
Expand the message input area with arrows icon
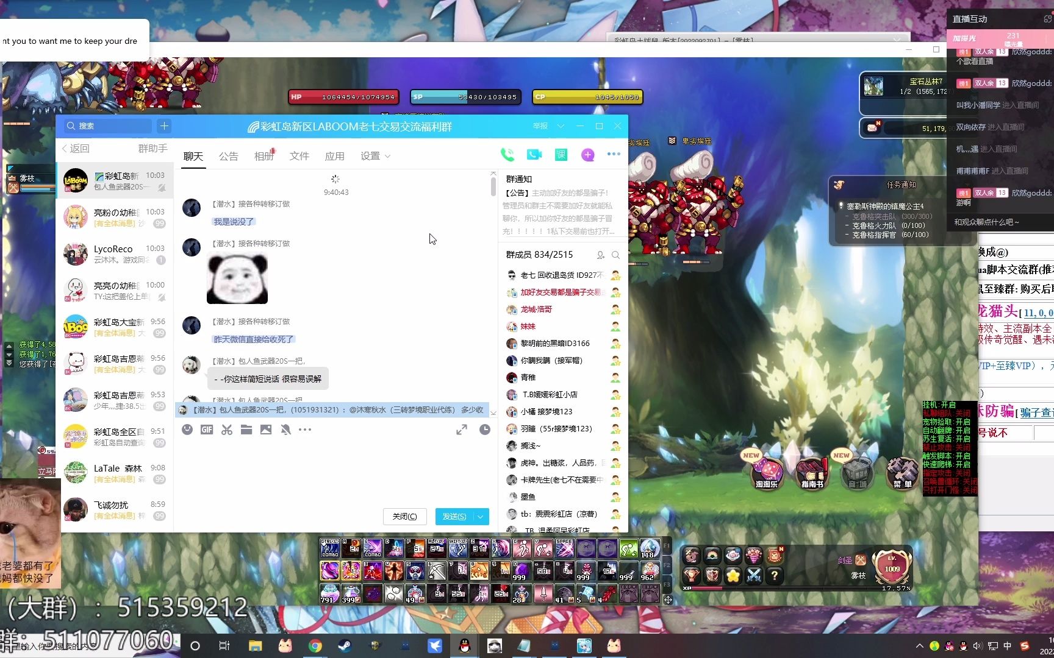click(x=462, y=430)
